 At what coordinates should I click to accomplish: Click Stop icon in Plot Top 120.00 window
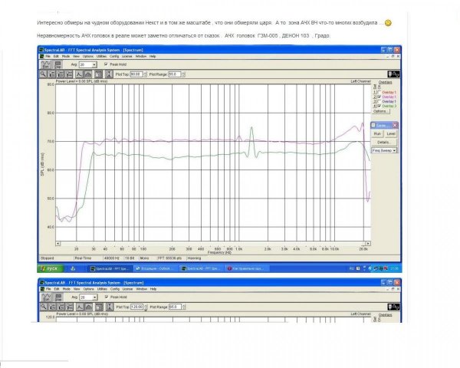click(58, 297)
